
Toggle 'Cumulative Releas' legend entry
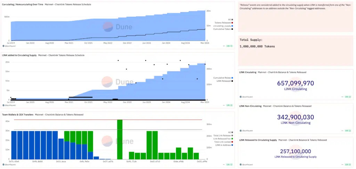pyautogui.click(x=223, y=78)
